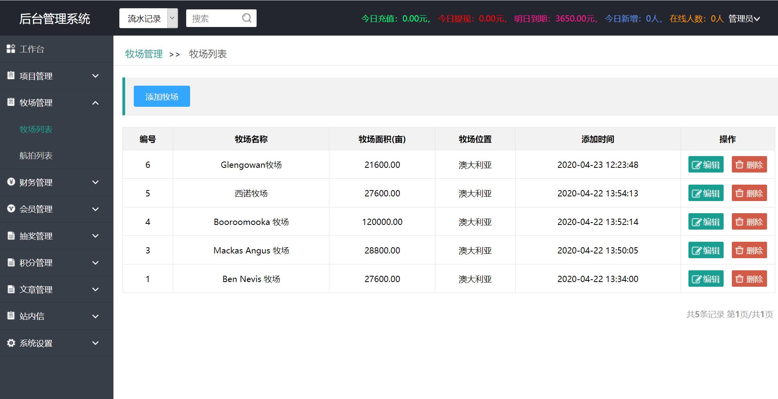Select the 工作台 dashboard icon
Screen dimensions: 778x399
click(x=11, y=49)
